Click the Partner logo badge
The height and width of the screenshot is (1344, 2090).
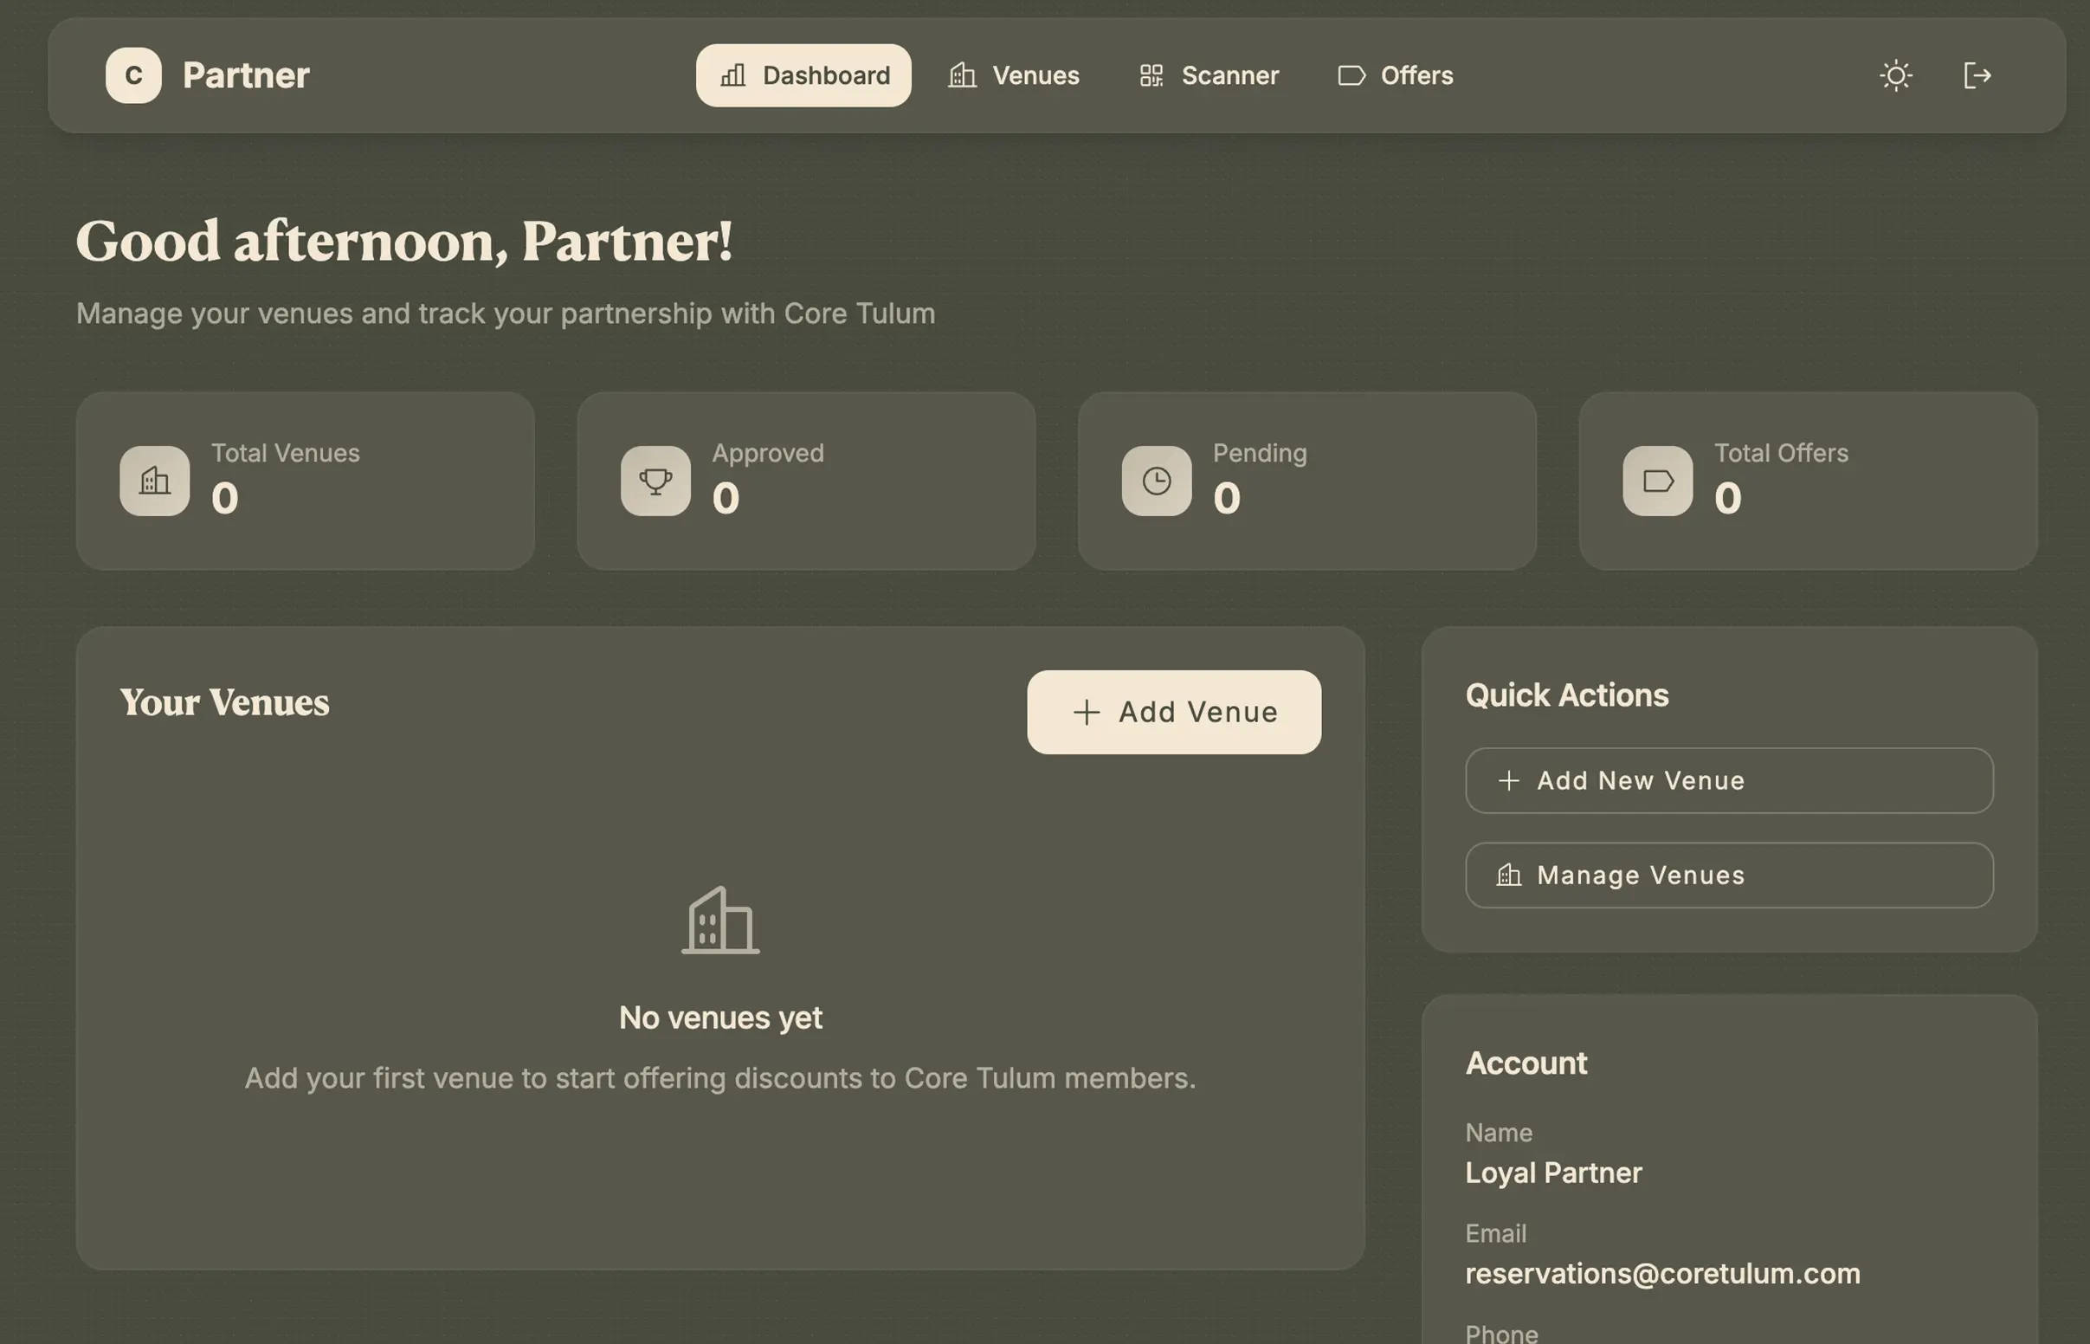click(132, 75)
